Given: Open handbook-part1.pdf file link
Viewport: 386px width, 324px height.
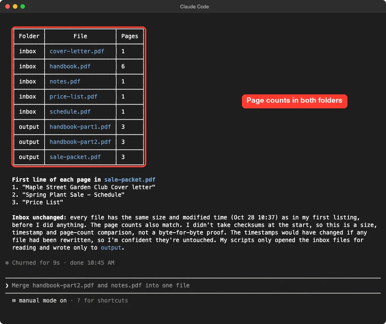Looking at the screenshot, I should click(x=80, y=127).
